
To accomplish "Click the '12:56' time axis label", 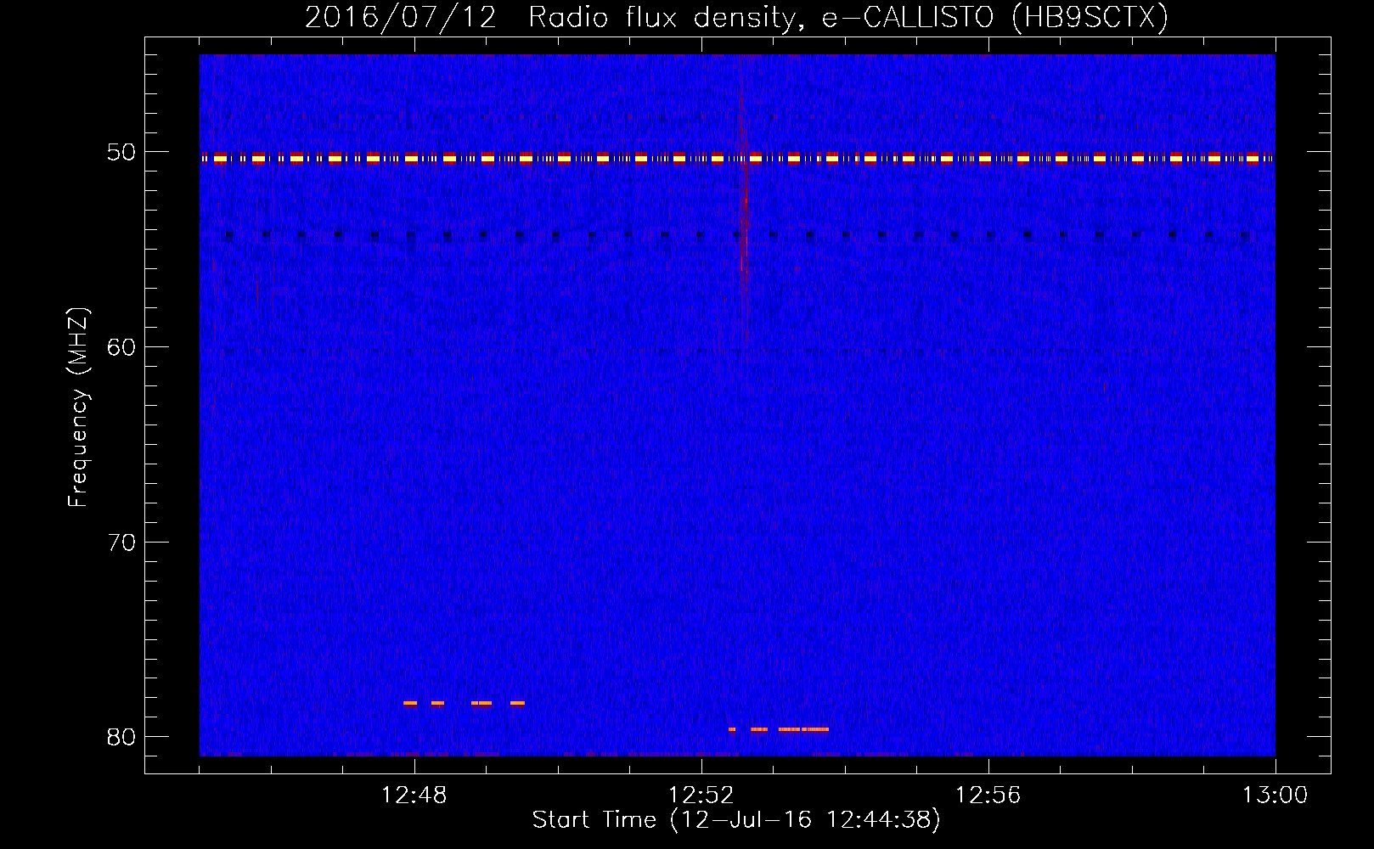I will pos(988,795).
